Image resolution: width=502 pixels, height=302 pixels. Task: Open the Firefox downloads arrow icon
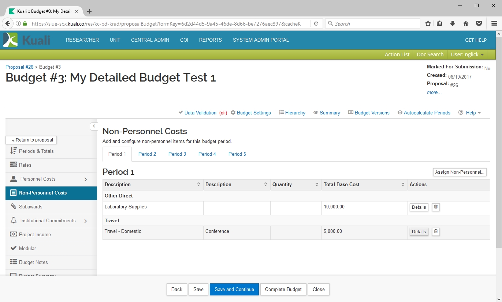[453, 24]
